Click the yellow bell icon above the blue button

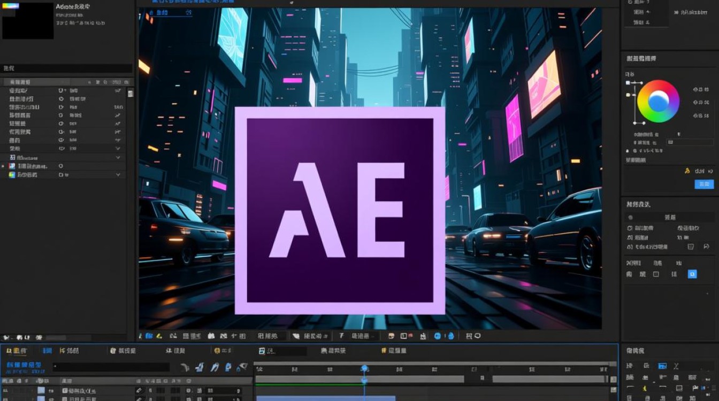pos(687,171)
